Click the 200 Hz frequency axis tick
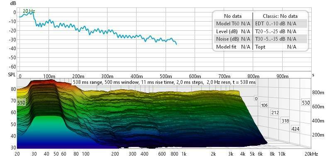 point(115,154)
